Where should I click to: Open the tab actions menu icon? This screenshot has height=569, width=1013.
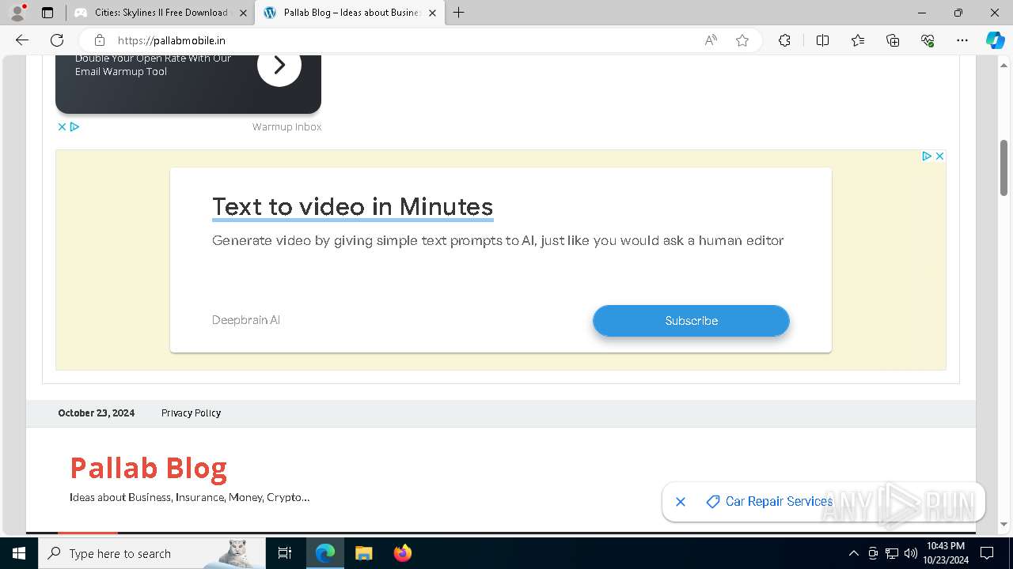47,13
